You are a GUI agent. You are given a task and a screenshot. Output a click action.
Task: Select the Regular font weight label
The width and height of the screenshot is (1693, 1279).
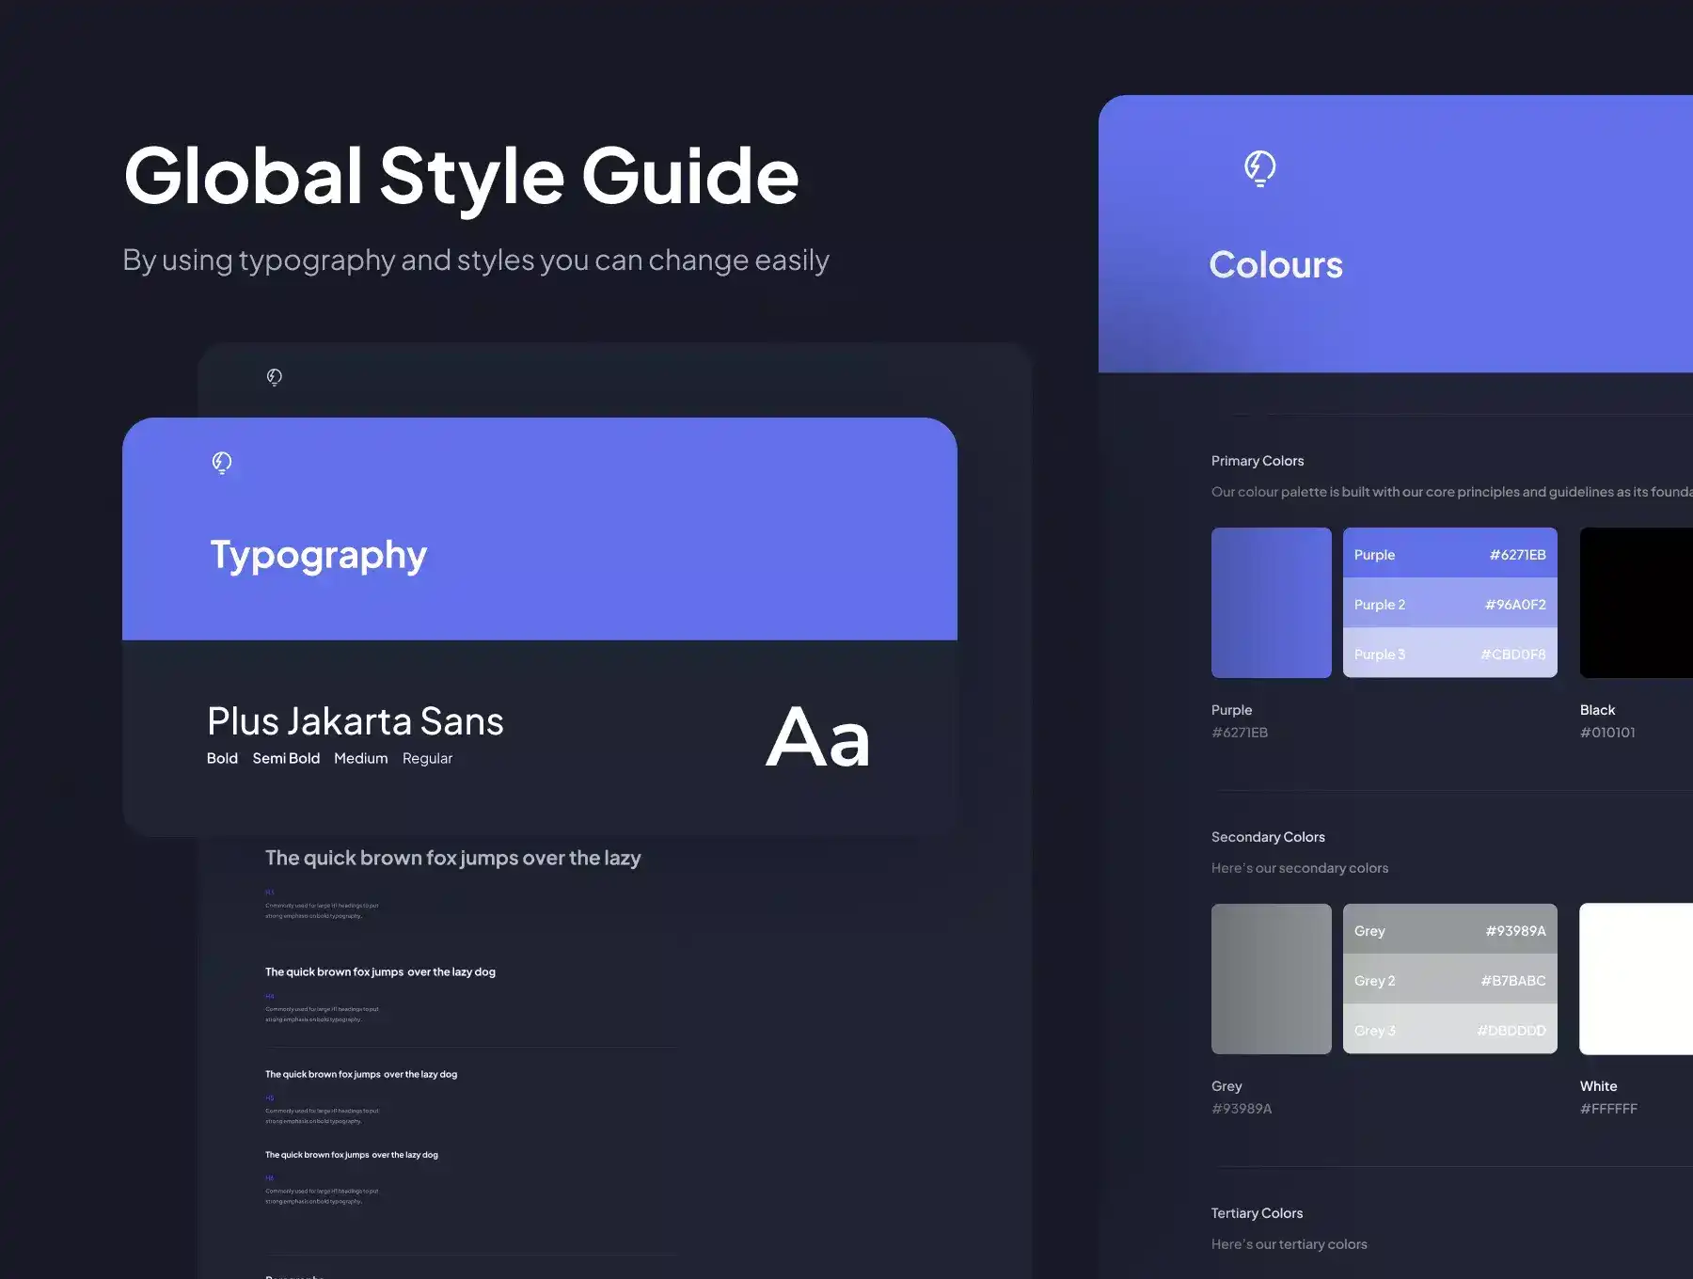pyautogui.click(x=427, y=758)
